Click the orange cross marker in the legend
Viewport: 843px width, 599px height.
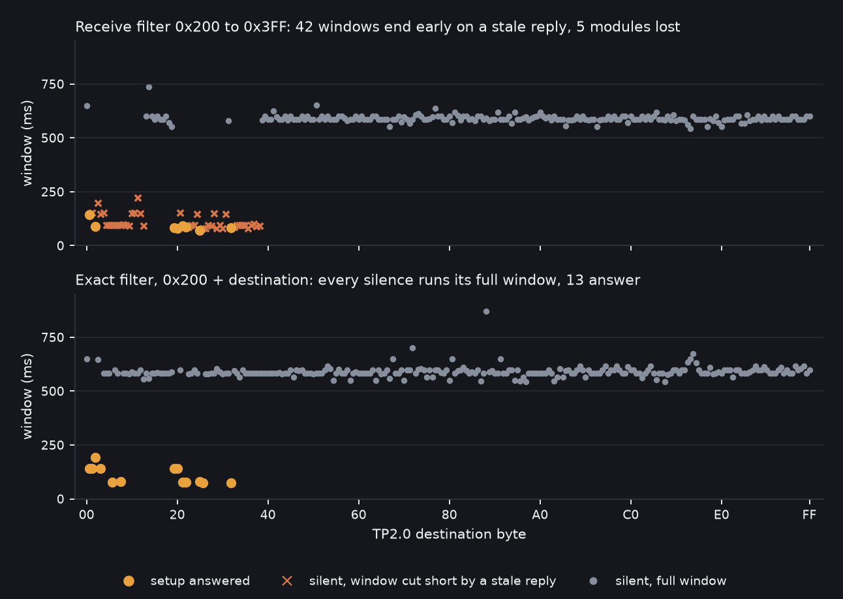point(286,581)
